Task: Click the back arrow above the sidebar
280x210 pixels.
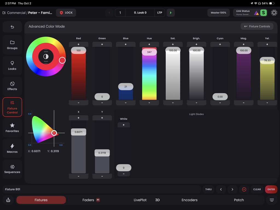Action: pos(12,27)
